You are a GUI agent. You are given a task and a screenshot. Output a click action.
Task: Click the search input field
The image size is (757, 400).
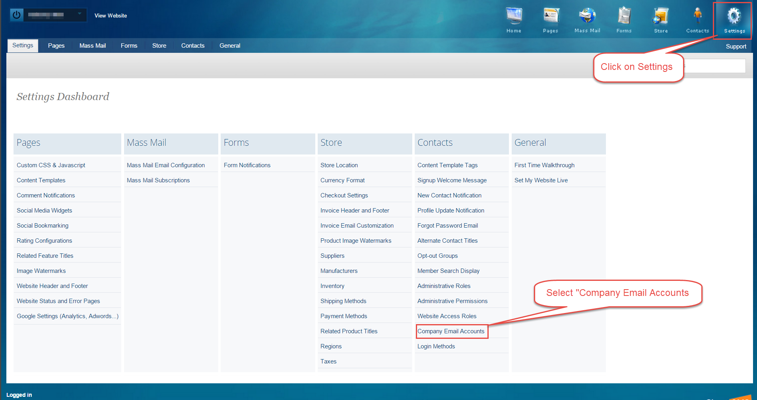[715, 66]
